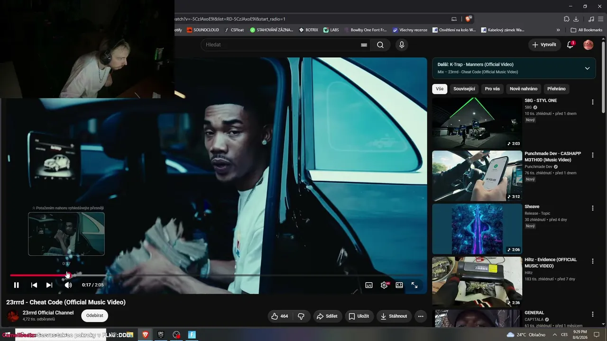Click the Sheave video title
Screen dimensions: 607x341
click(x=532, y=206)
